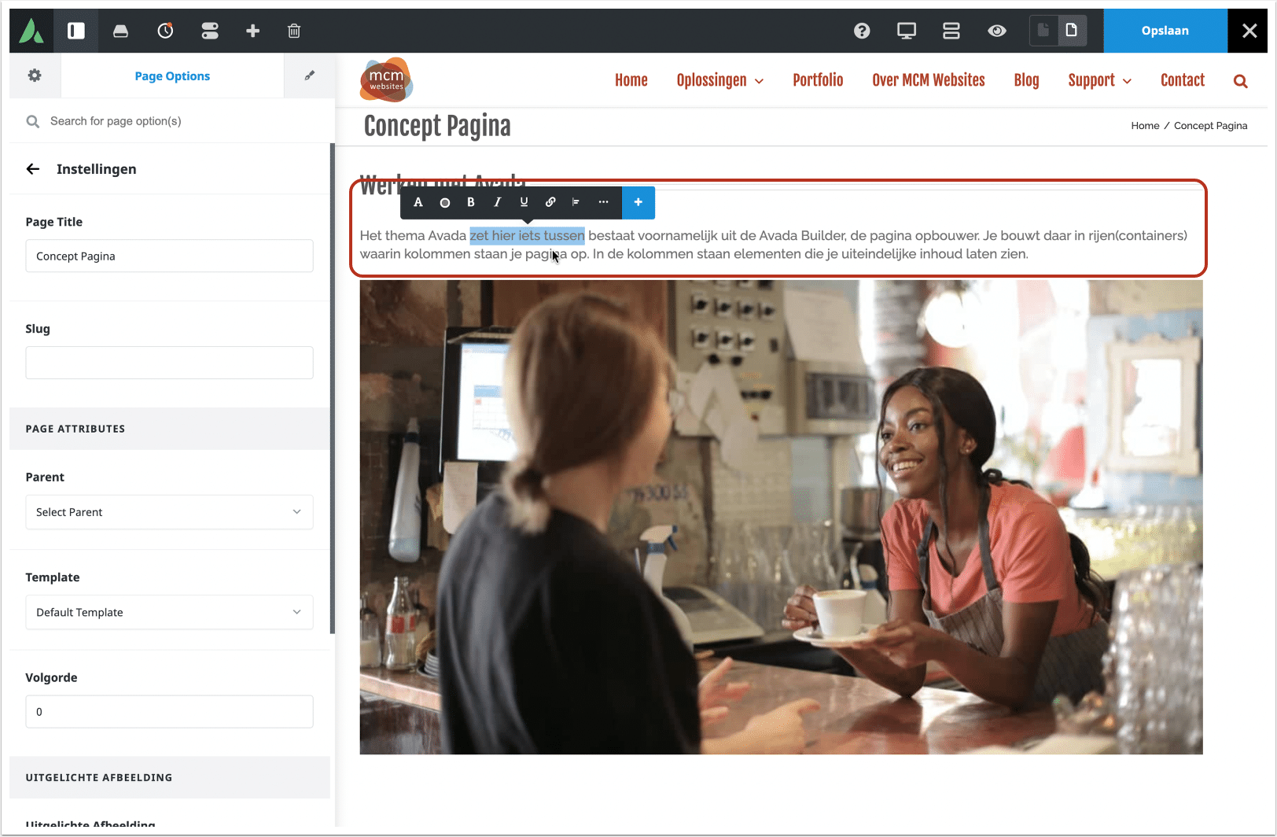Open the settings gear tab
This screenshot has width=1277, height=837.
pos(35,76)
